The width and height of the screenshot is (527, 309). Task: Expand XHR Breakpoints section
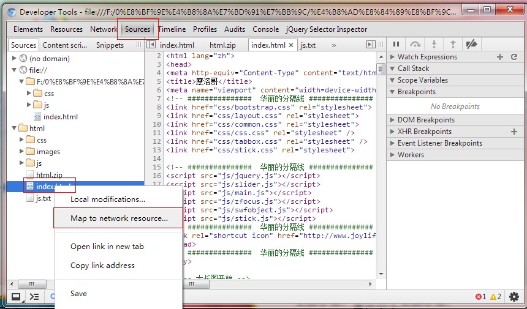[x=392, y=132]
